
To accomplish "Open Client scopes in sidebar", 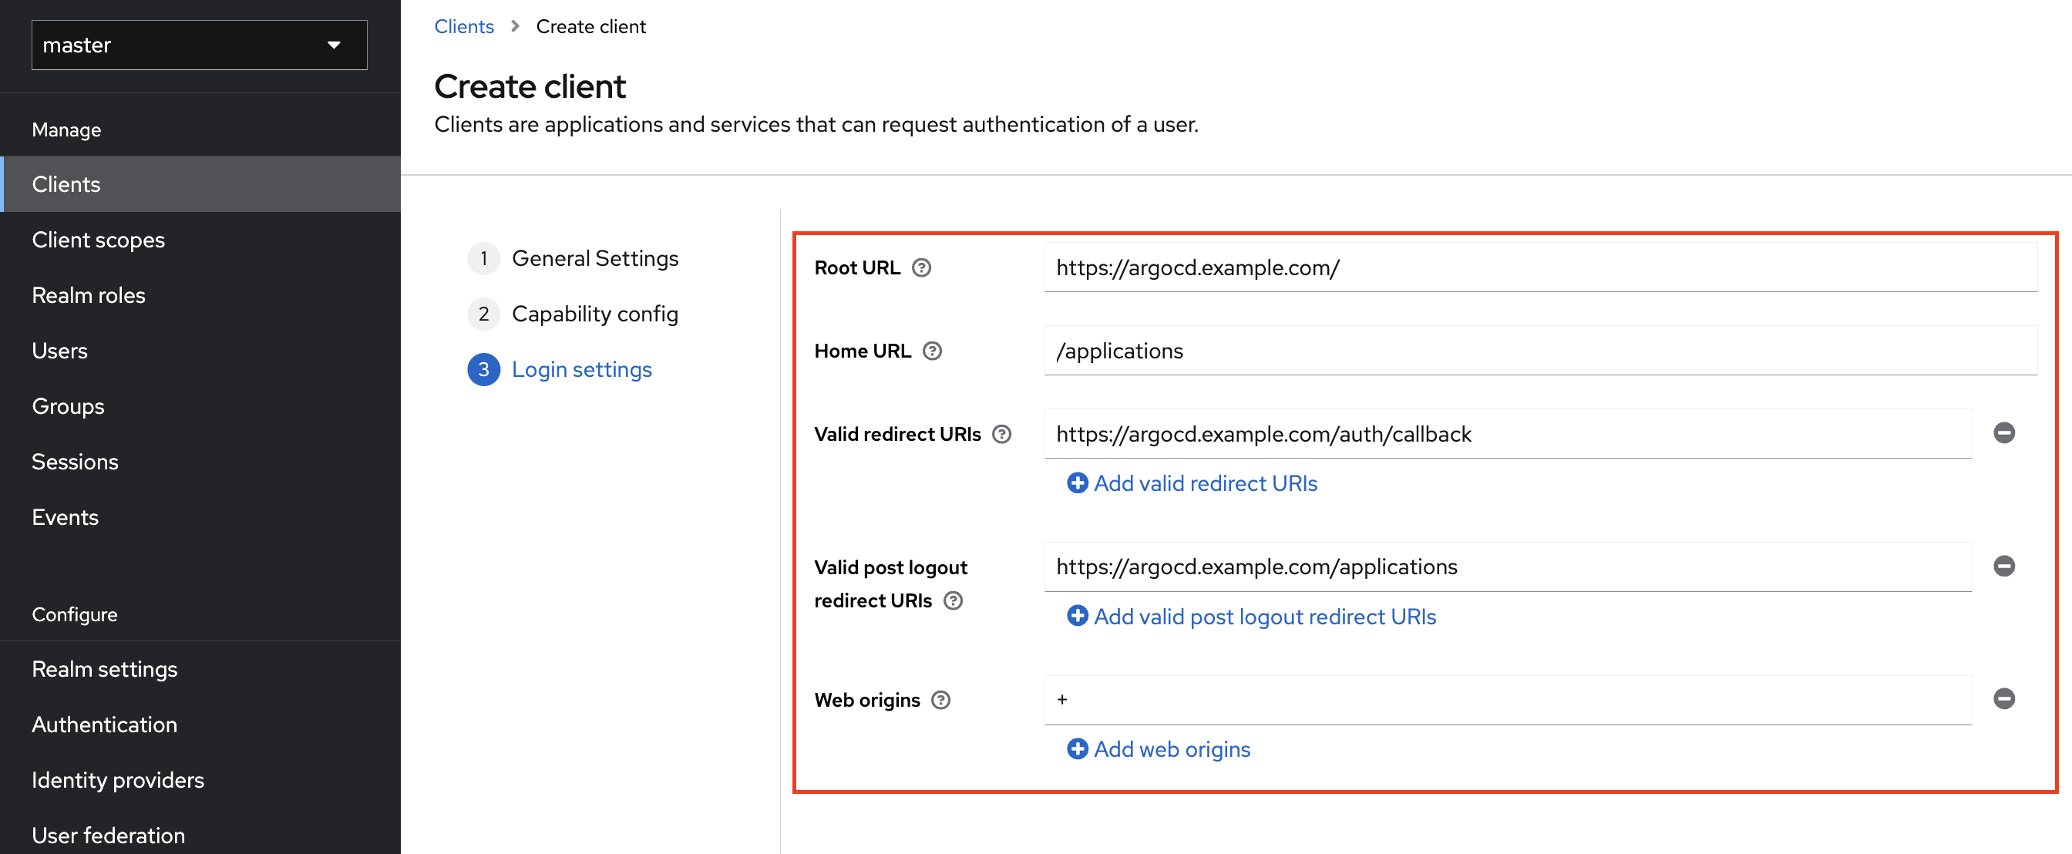I will pos(98,240).
